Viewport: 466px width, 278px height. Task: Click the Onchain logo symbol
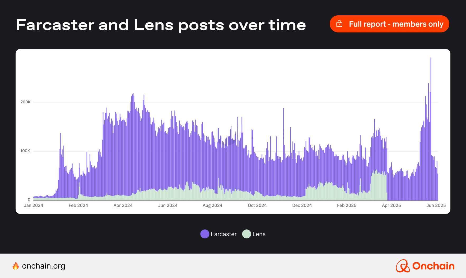(403, 266)
